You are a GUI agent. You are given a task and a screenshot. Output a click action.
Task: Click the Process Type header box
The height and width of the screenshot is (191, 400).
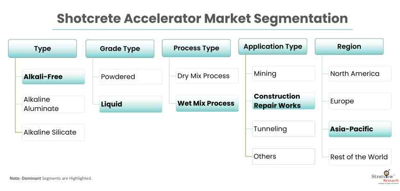click(196, 48)
